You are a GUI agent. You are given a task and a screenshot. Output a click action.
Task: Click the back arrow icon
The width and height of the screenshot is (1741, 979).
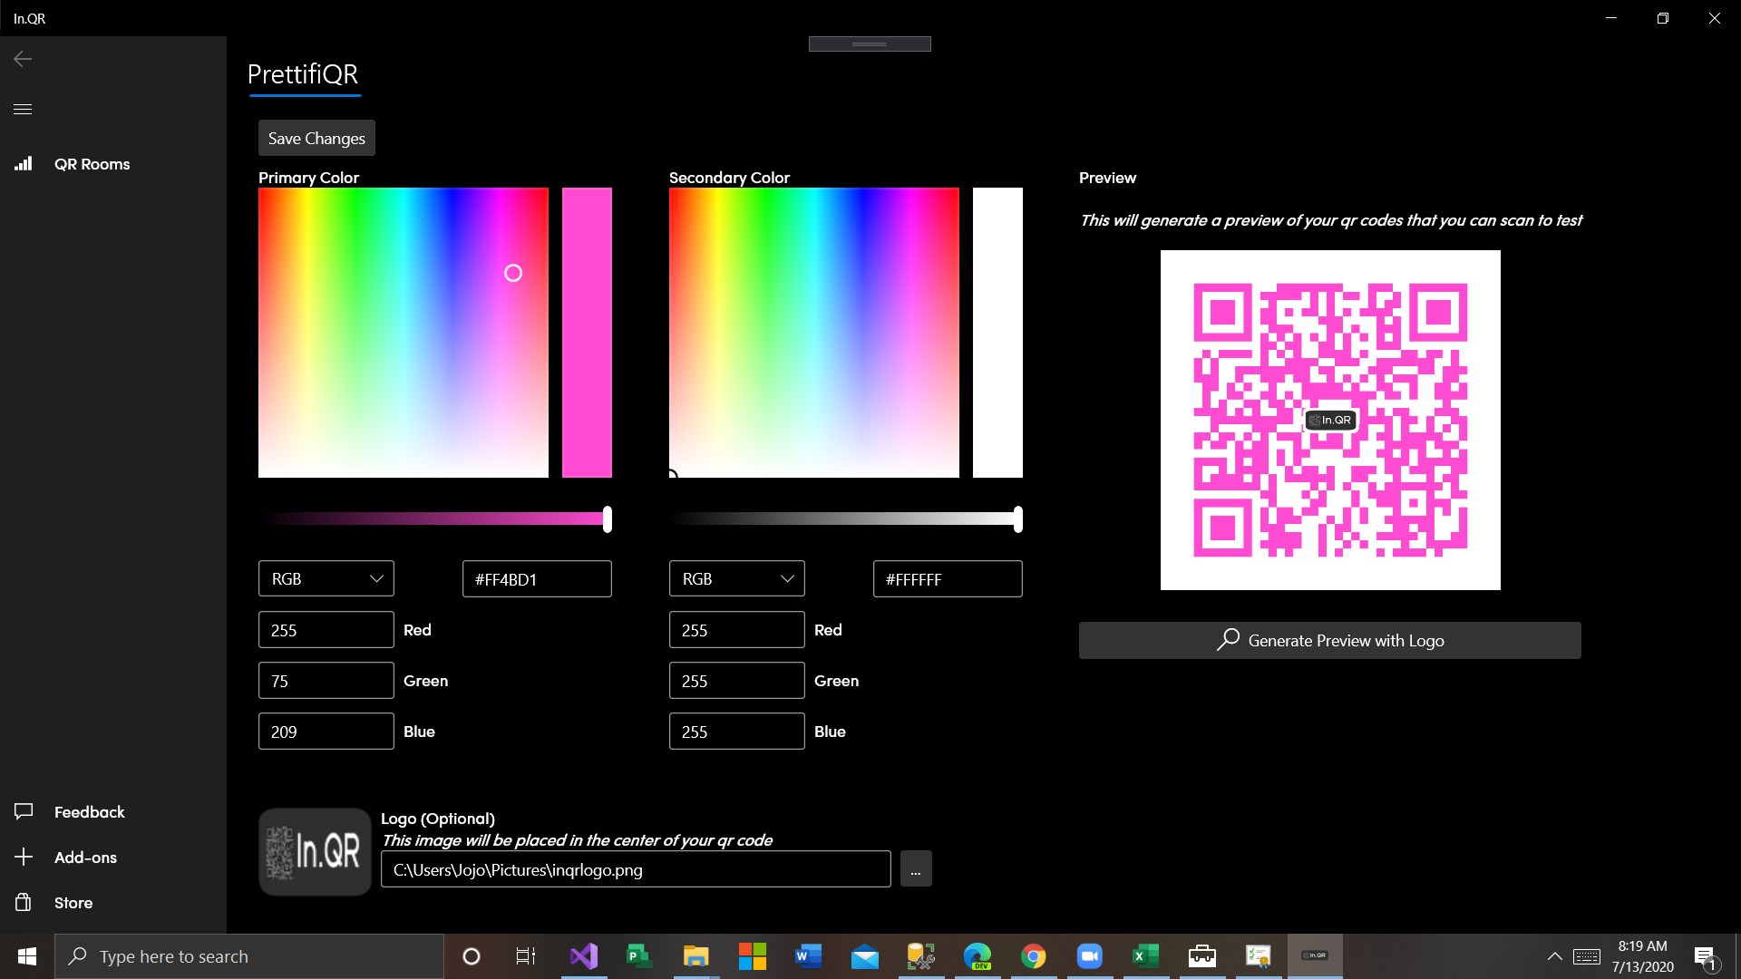23,59
